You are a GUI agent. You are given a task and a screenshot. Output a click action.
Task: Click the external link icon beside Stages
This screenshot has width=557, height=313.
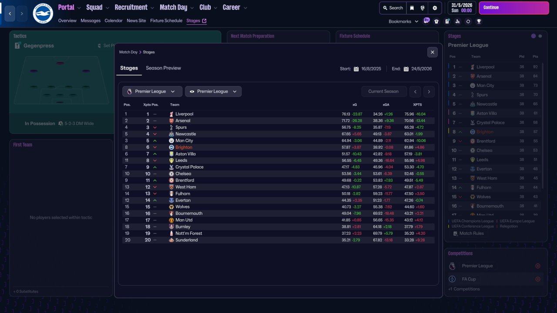coord(205,21)
